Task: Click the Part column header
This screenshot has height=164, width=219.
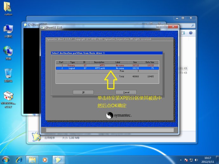Action: [61, 62]
